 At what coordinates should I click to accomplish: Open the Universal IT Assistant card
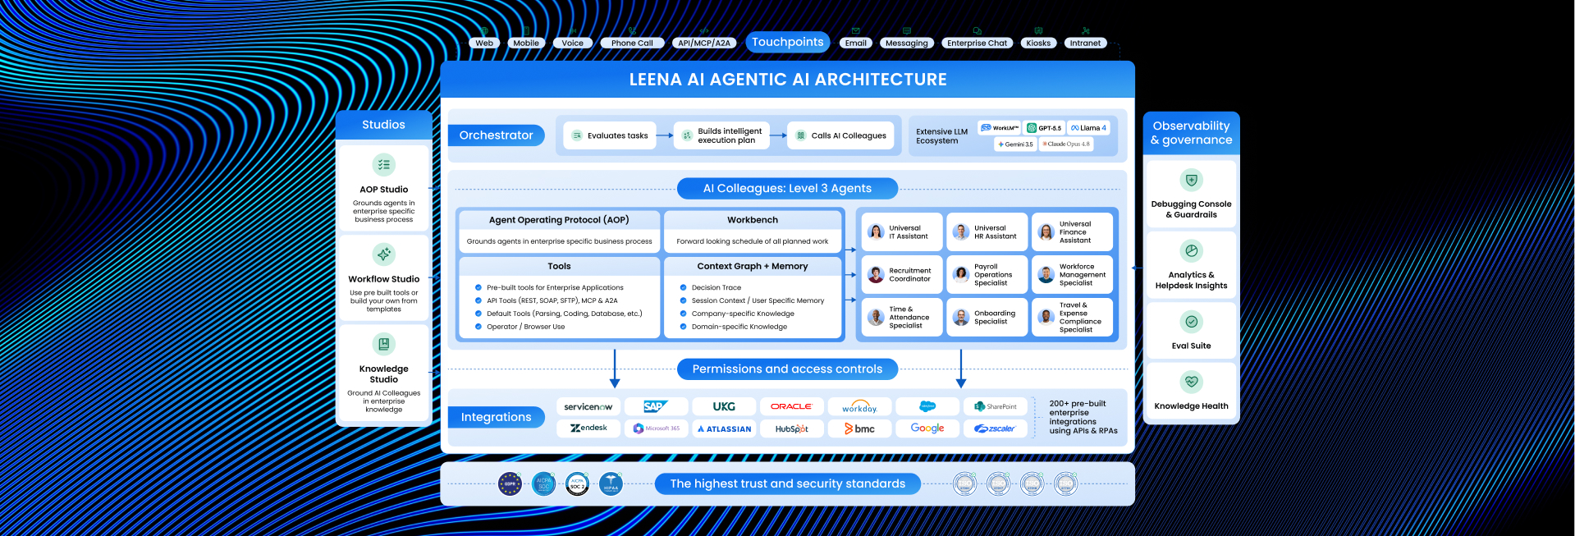click(901, 232)
